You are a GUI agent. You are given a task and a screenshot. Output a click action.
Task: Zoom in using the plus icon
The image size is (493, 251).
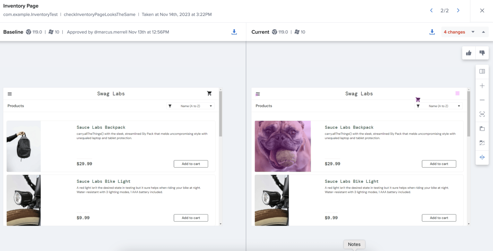tap(482, 85)
